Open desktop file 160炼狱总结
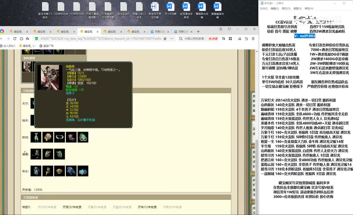The width and height of the screenshot is (353, 215). click(76, 9)
